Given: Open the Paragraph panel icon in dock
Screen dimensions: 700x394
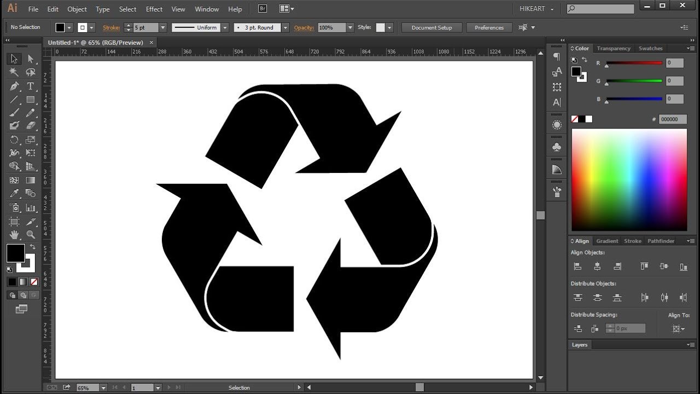Looking at the screenshot, I should pyautogui.click(x=557, y=57).
